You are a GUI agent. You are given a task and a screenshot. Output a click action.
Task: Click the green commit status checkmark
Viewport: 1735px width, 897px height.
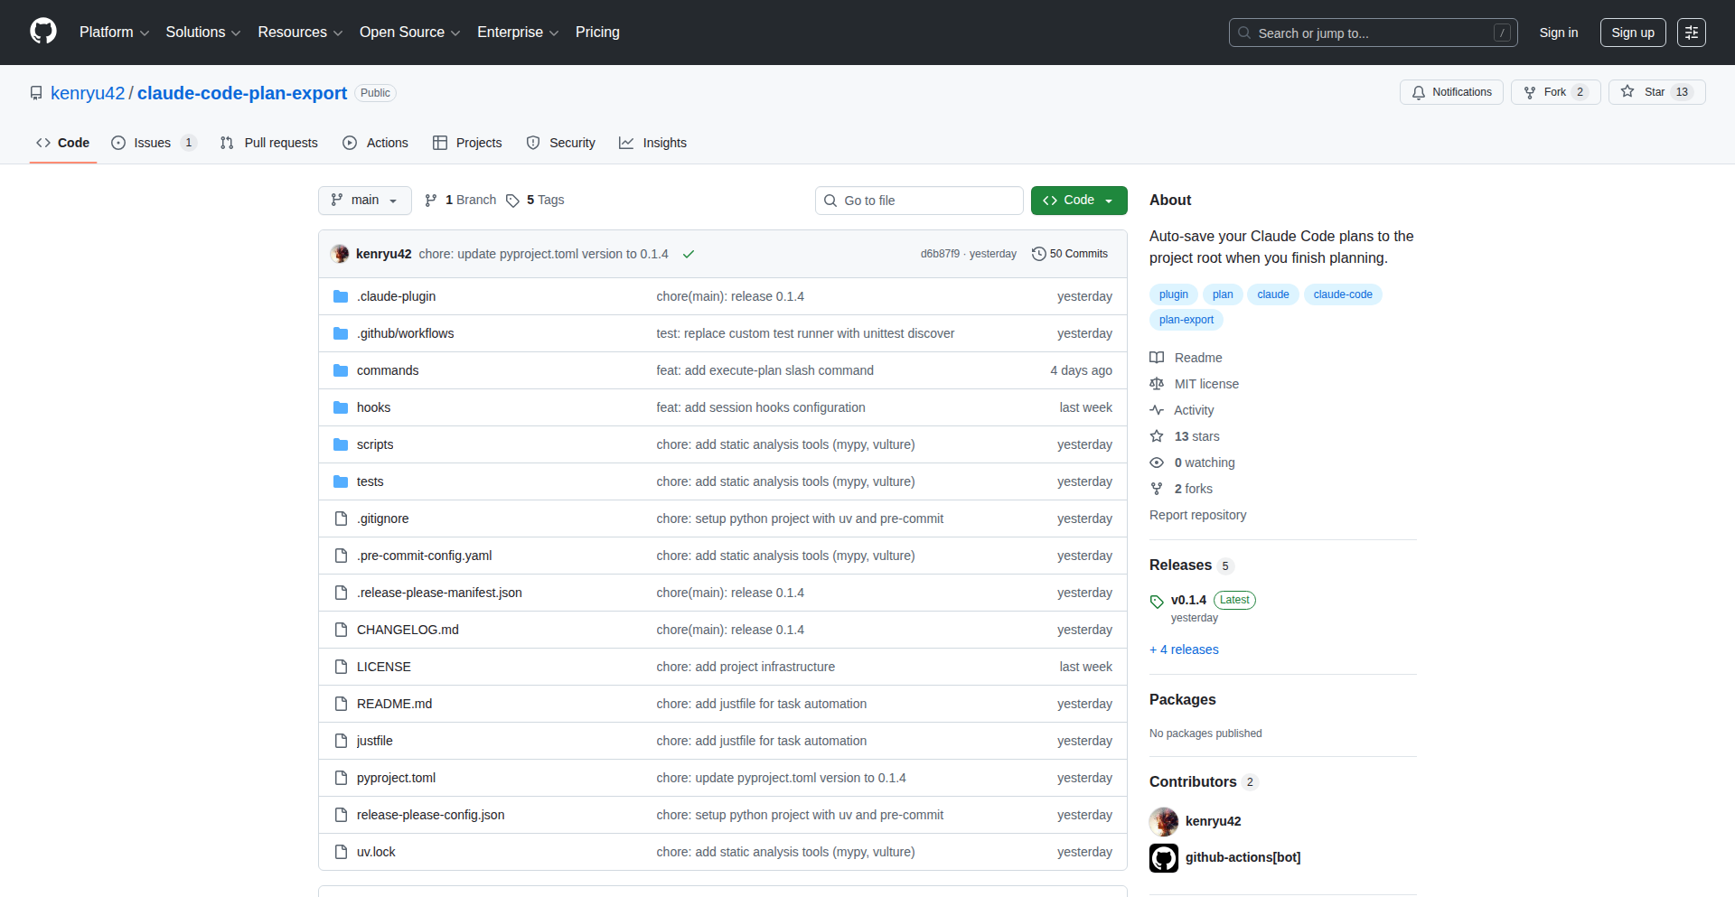click(x=689, y=255)
